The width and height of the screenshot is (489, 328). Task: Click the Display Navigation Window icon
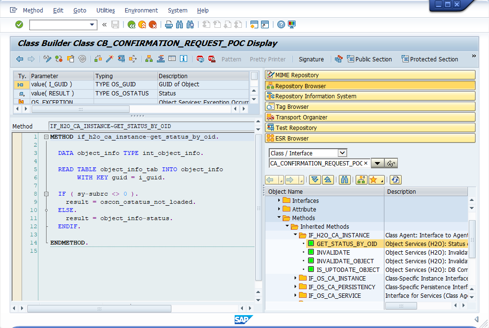tap(172, 59)
